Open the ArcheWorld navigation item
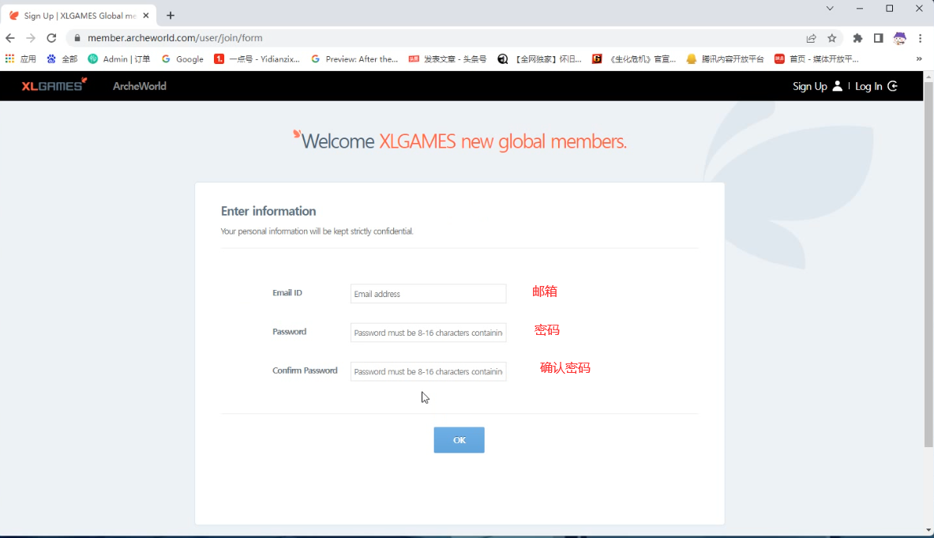Screen dimensions: 934x538 (x=139, y=86)
